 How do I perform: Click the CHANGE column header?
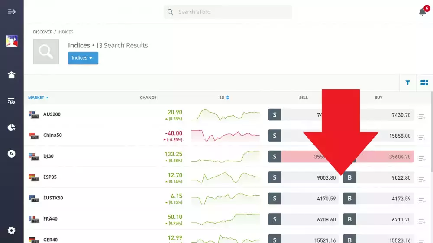coord(148,98)
